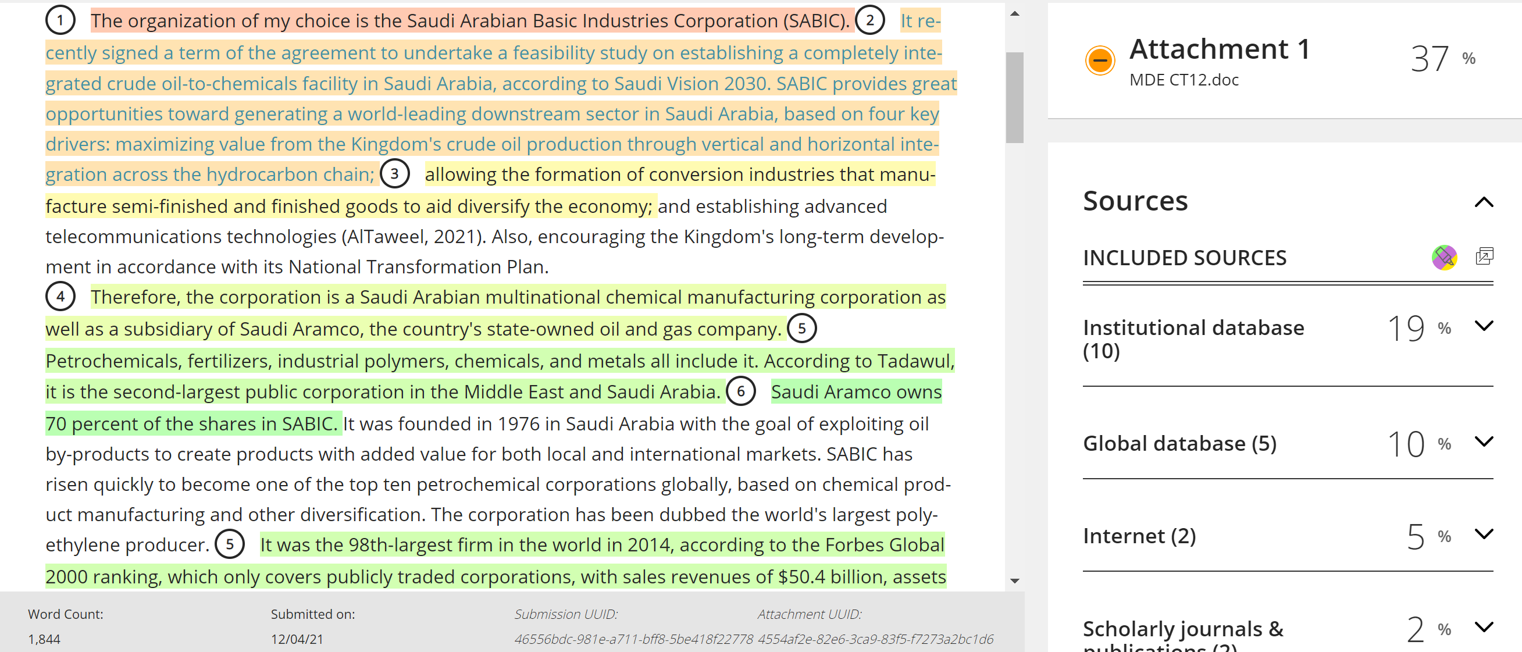The image size is (1522, 652).
Task: Click the Internet (2) label
Action: 1139,536
